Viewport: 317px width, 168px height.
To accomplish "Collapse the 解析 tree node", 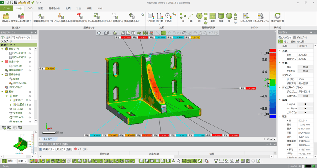I will click(x=2, y=92).
